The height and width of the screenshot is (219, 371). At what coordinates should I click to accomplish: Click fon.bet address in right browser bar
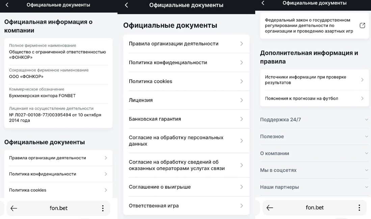click(315, 208)
